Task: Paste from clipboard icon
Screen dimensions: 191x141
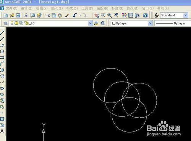Action: point(60,16)
